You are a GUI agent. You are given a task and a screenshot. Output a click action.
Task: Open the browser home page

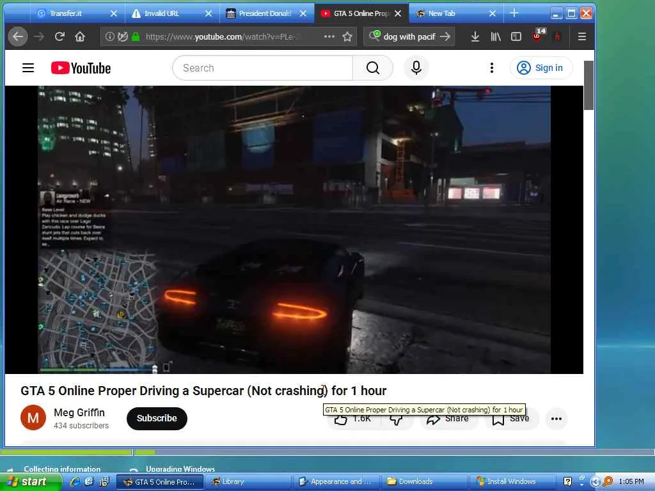[80, 36]
